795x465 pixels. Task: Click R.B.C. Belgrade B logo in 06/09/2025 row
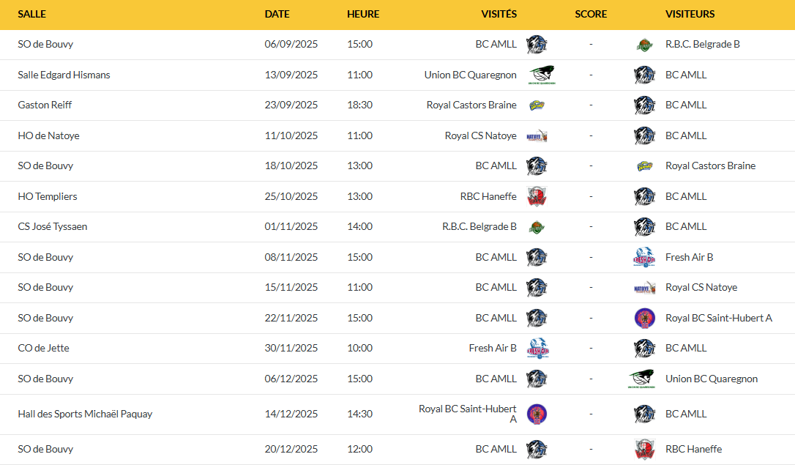tap(644, 45)
